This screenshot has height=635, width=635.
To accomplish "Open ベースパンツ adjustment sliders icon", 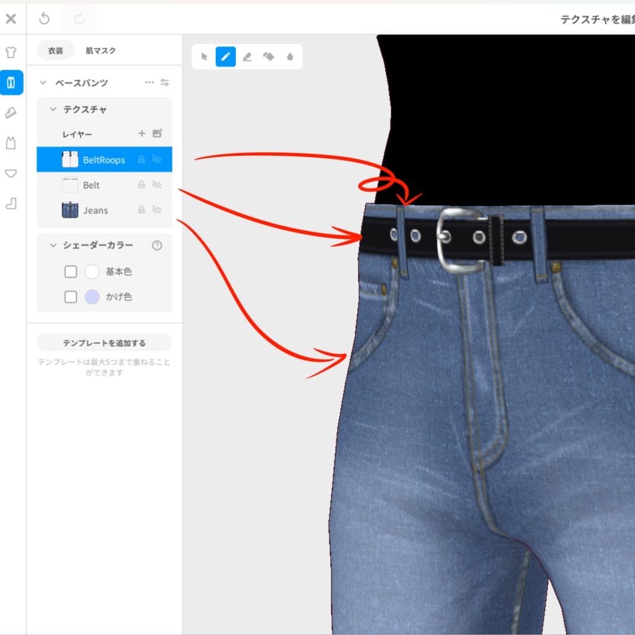I will click(165, 82).
